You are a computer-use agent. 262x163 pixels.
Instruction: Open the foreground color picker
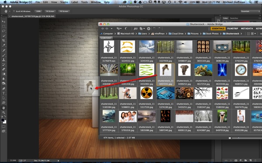[3, 120]
